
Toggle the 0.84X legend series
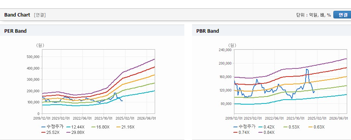(266, 132)
